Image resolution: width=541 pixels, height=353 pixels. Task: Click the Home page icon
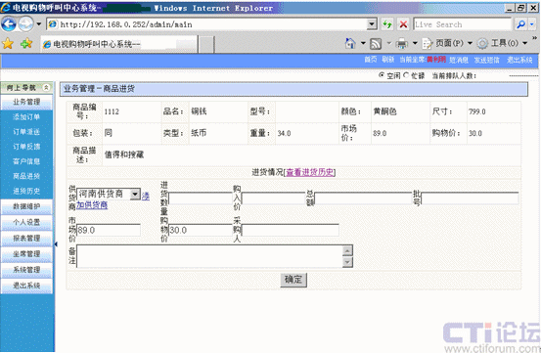[350, 43]
